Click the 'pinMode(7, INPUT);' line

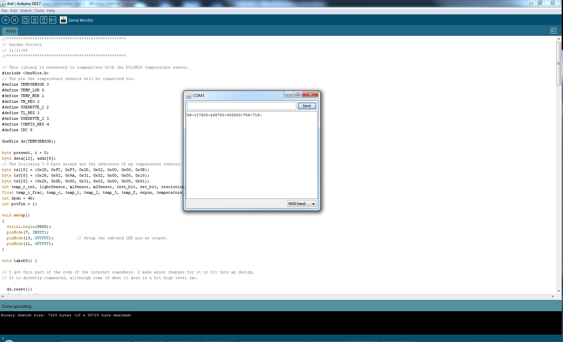coord(27,232)
